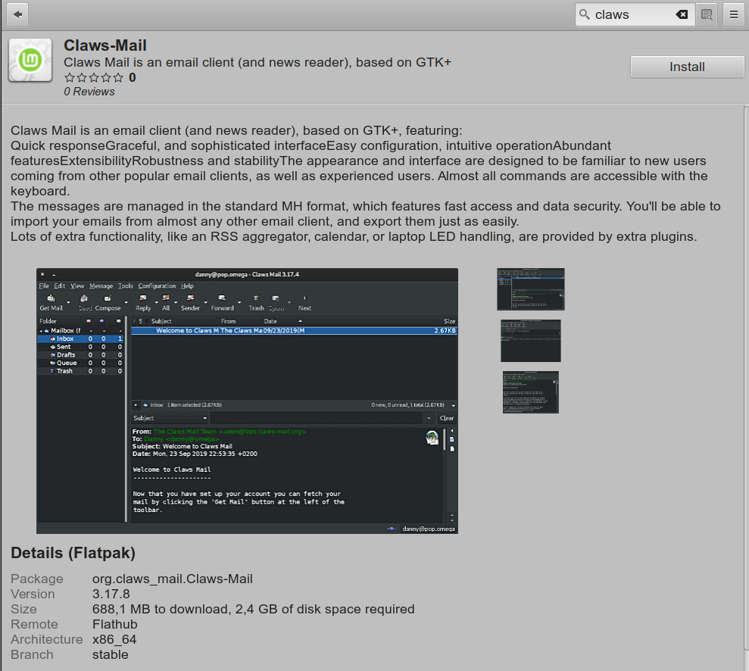Click the 'Claws-Mail' title heading
This screenshot has width=749, height=671.
105,45
